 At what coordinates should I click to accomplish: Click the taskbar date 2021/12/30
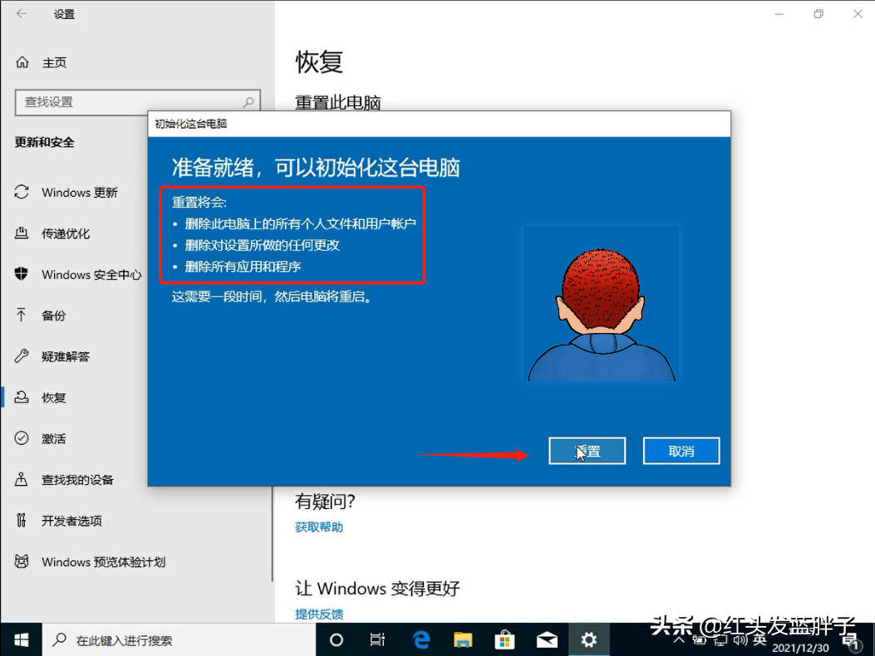tap(800, 649)
